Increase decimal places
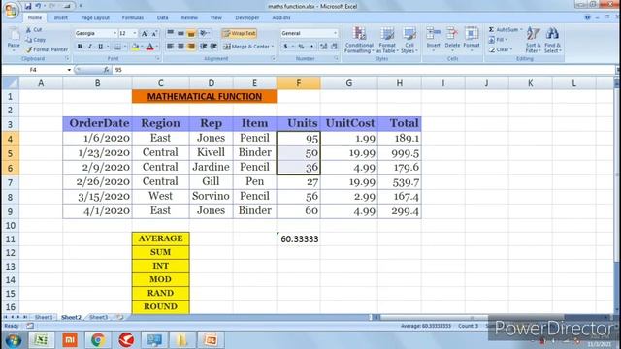Image resolution: width=621 pixels, height=349 pixels. 323,47
